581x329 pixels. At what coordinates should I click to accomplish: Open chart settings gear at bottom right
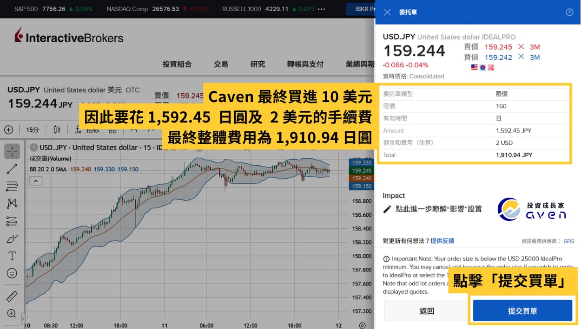click(x=363, y=325)
